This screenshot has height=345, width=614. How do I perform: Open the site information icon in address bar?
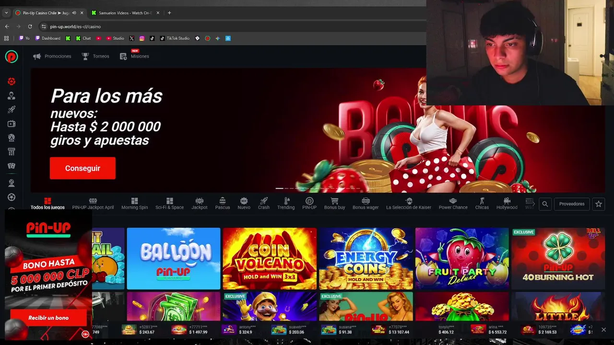click(44, 26)
